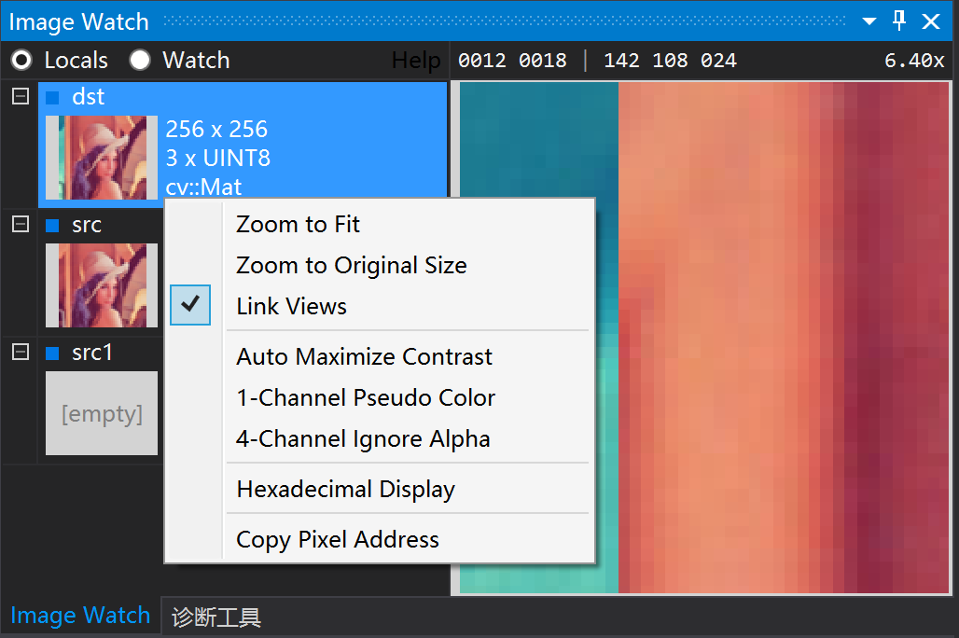Click the blue channel icon beside dst
This screenshot has width=959, height=638.
point(53,96)
